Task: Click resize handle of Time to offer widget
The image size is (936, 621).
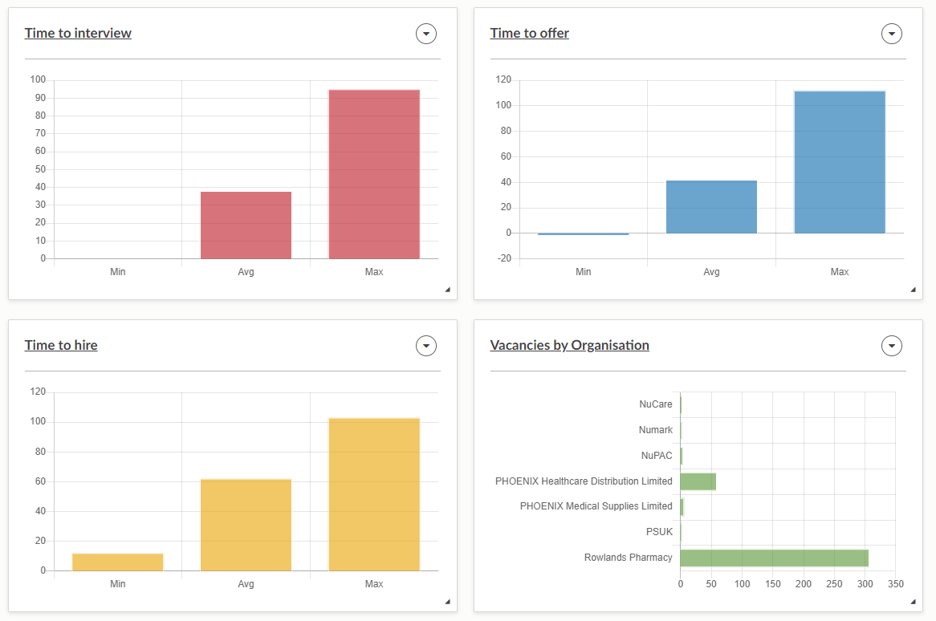Action: [x=913, y=290]
